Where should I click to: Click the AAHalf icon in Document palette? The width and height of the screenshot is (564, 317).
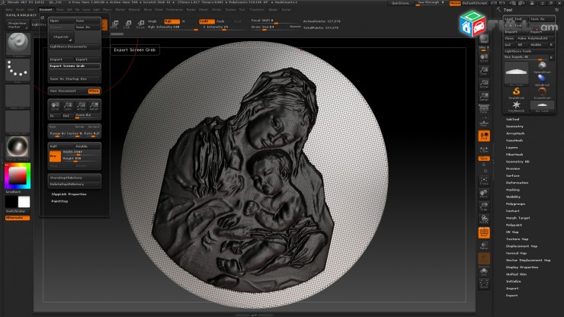pyautogui.click(x=94, y=106)
